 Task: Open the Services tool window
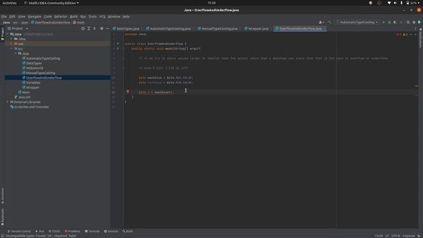111,231
